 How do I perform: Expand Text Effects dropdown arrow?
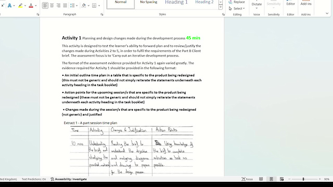point(14,6)
